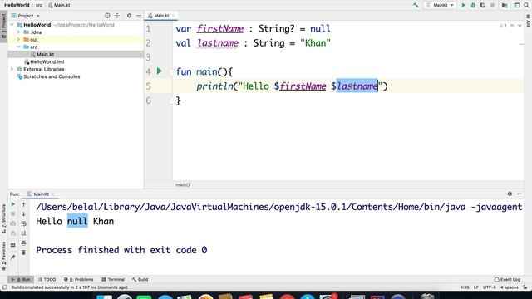Build project with the hammer icon
Image resolution: width=532 pixels, height=299 pixels.
416,5
